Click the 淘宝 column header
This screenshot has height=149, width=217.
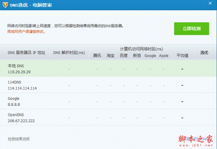[110, 56]
